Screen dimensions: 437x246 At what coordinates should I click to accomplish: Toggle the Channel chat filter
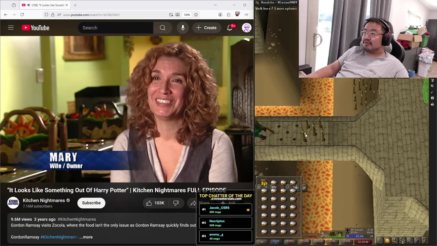click(x=319, y=242)
